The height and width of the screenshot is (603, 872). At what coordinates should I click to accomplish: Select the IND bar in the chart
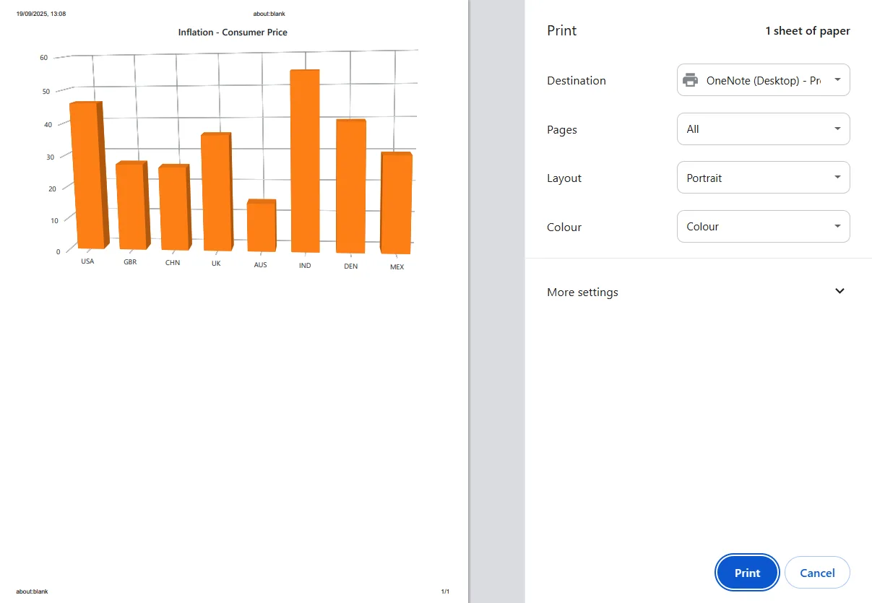[x=305, y=161]
